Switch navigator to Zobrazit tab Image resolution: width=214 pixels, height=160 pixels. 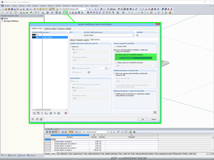(12, 156)
